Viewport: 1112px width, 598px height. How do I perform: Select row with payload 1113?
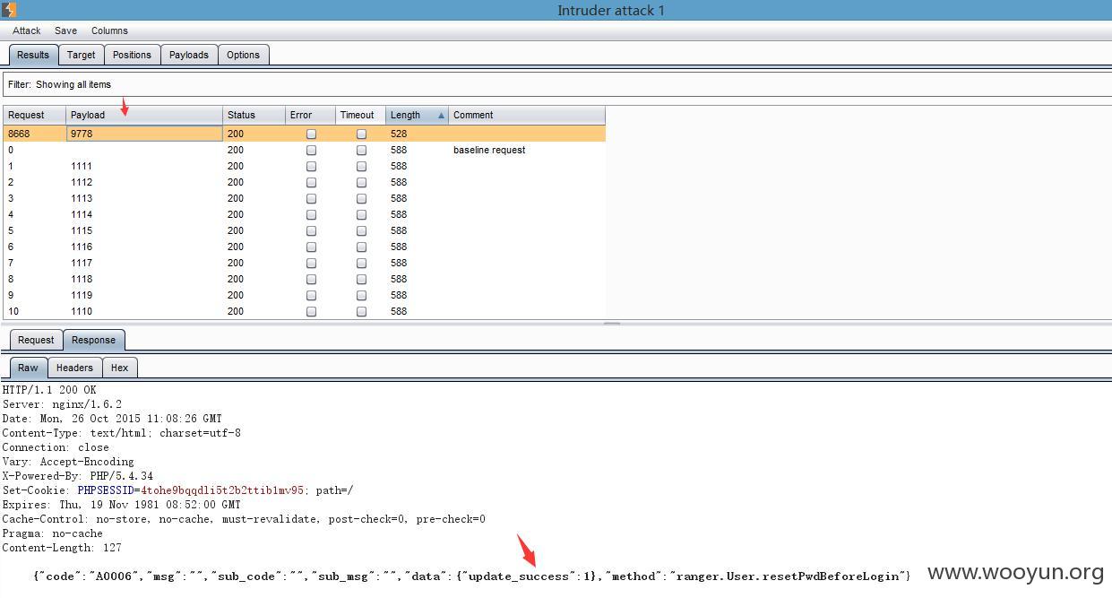pos(305,198)
